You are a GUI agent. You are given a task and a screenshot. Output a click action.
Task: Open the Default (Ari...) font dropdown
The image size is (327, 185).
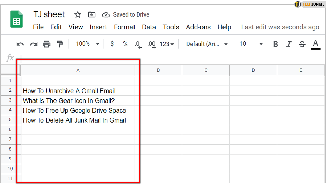coord(207,44)
